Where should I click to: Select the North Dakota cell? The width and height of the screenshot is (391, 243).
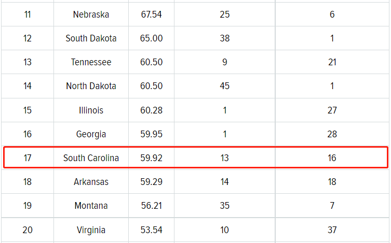pos(91,86)
